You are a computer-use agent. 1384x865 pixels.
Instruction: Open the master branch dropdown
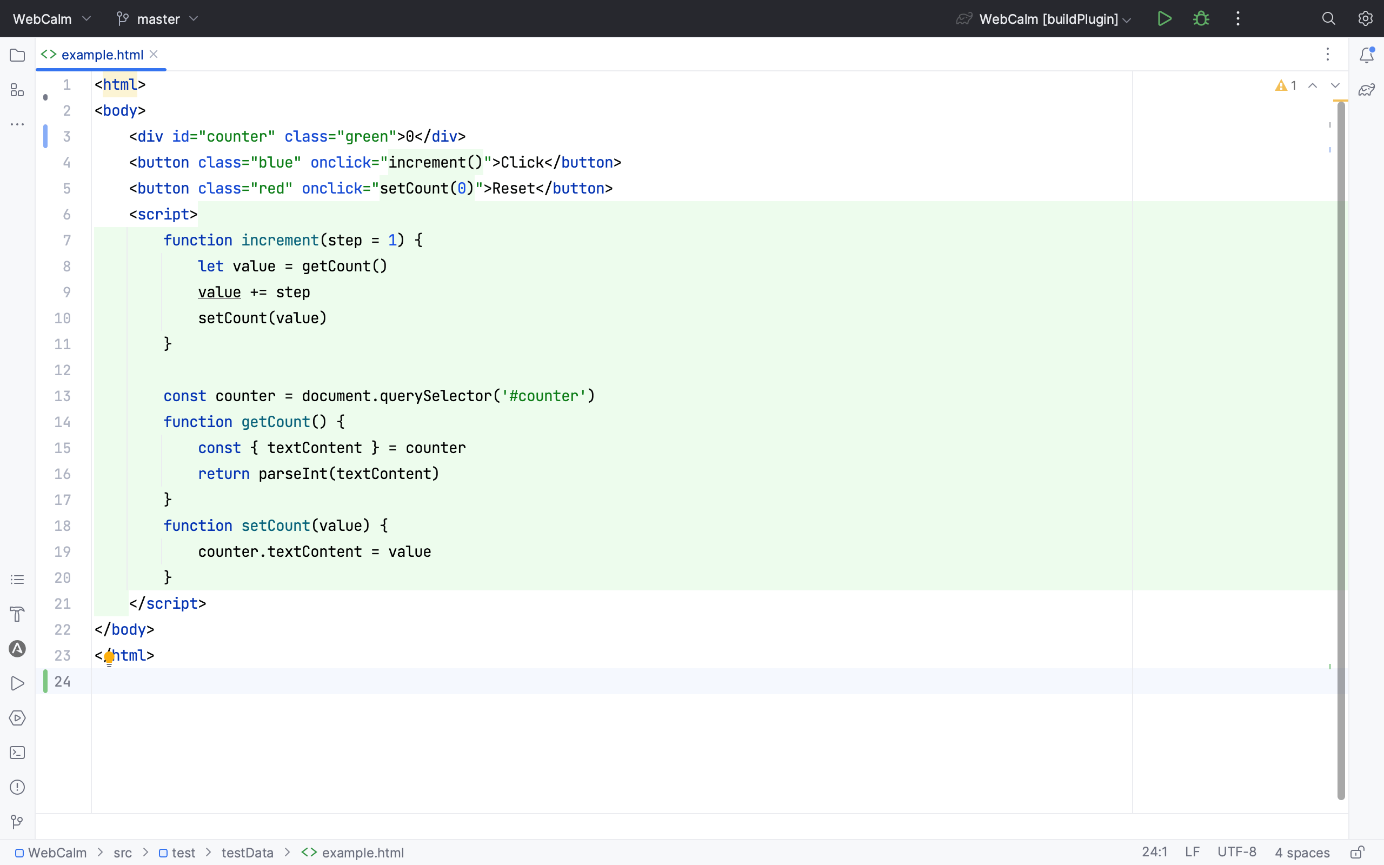[157, 18]
